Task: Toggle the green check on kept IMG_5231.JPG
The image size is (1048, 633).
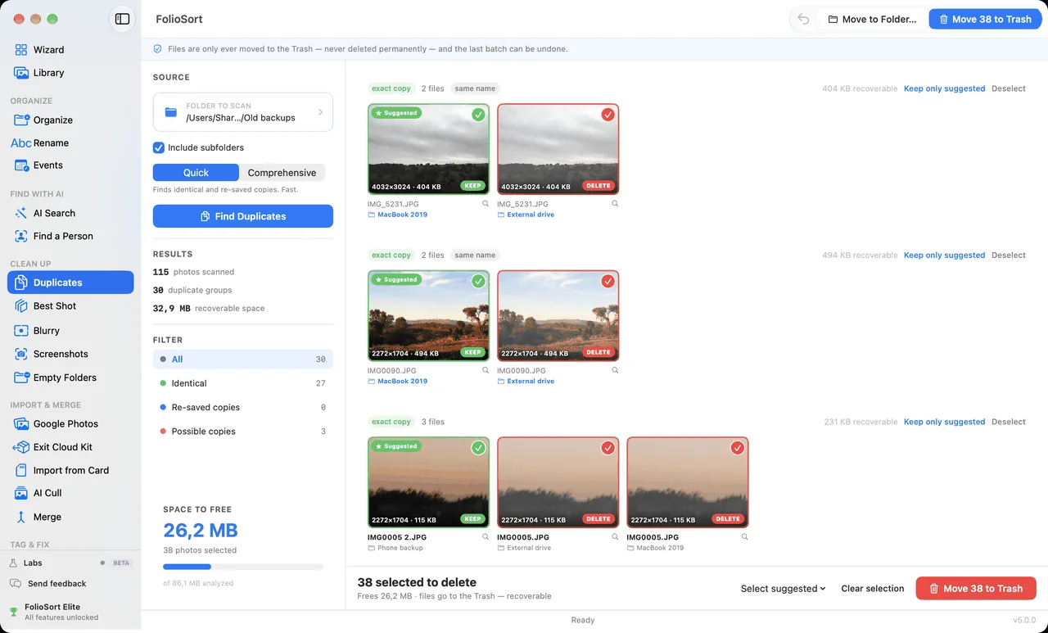Action: click(x=478, y=115)
